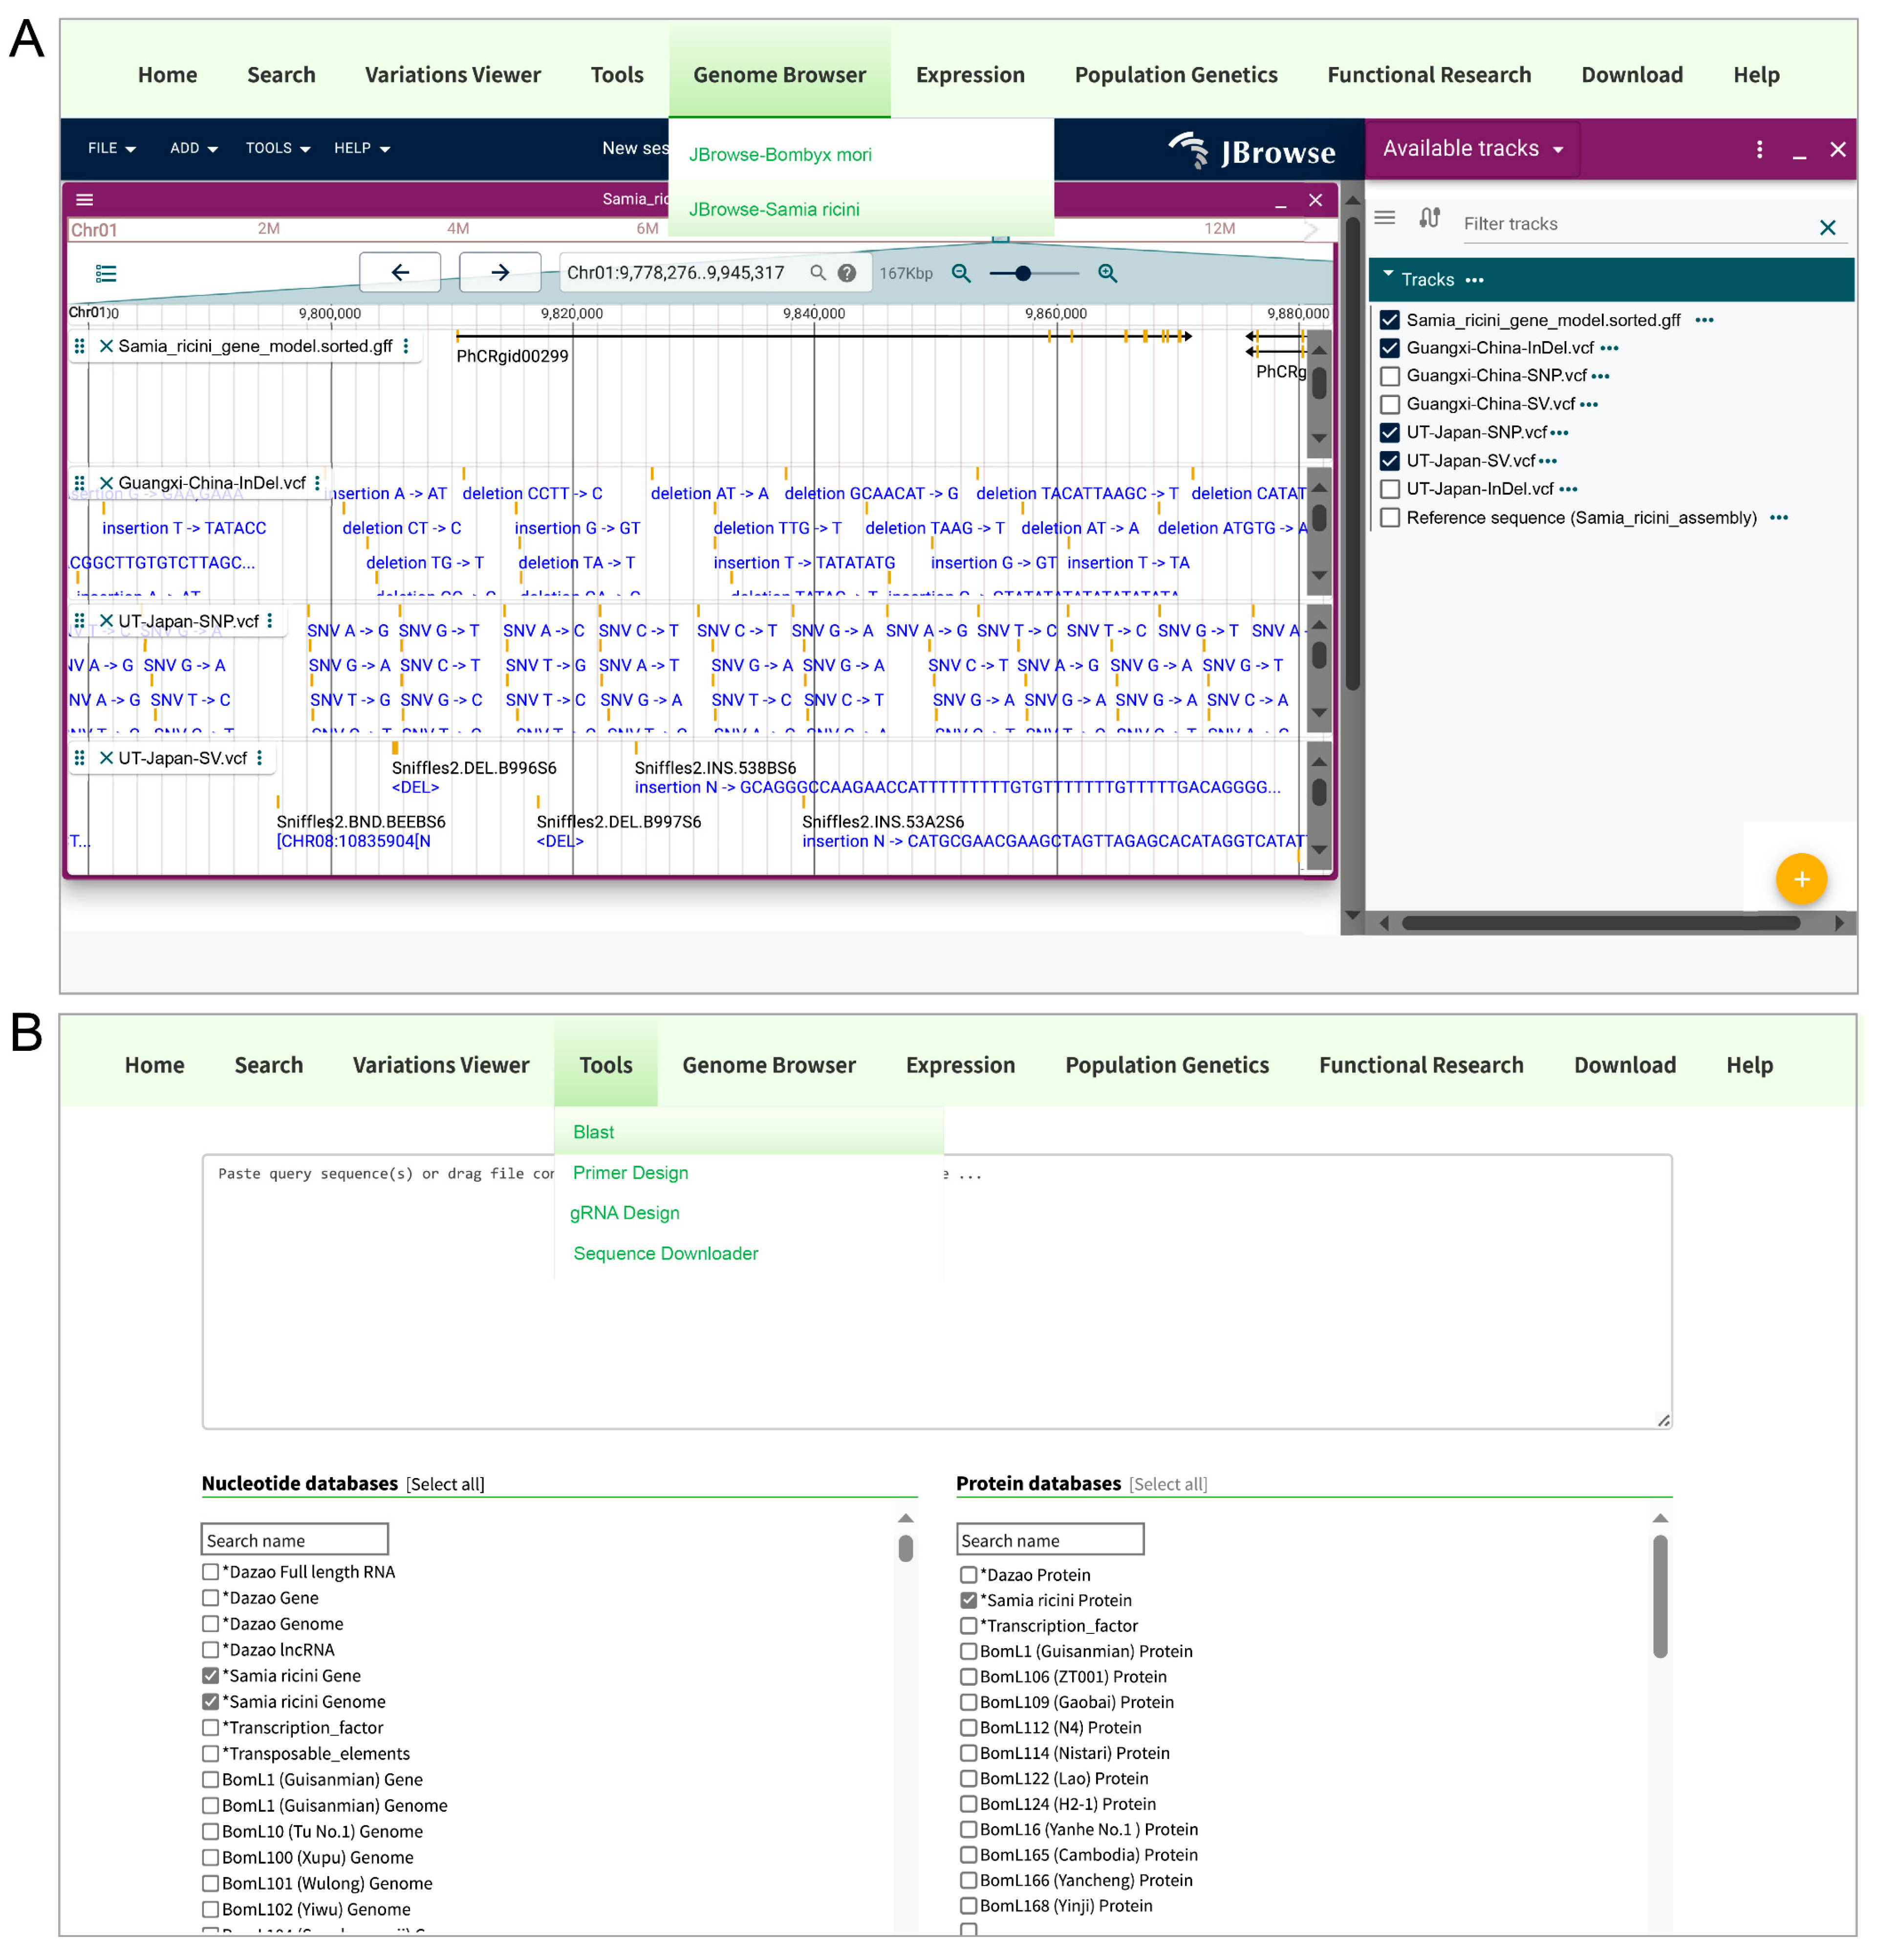Click the pan right arrow button
Viewport: 1877px width, 1957px height.
[499, 272]
